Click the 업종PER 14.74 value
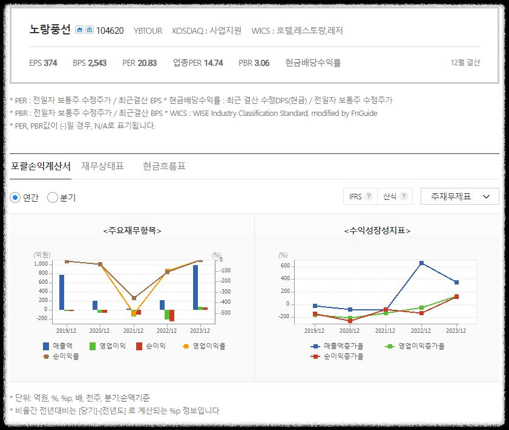The width and height of the screenshot is (509, 430). [x=198, y=63]
